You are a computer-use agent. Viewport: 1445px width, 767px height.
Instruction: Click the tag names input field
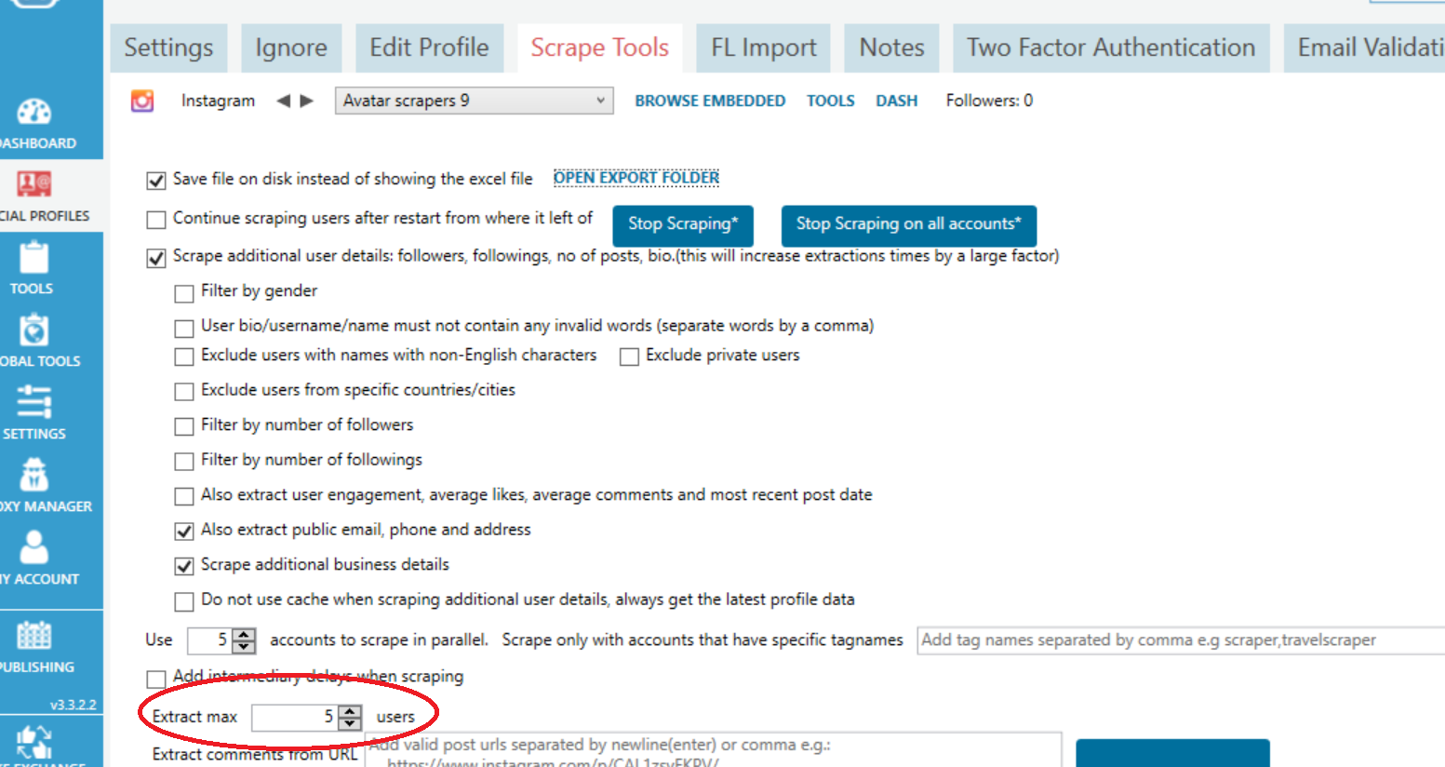pyautogui.click(x=1181, y=640)
